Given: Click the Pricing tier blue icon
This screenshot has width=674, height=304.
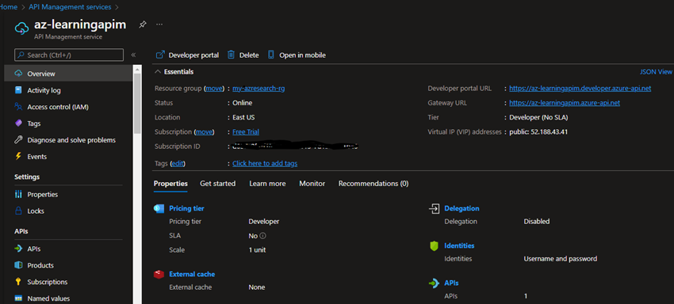Looking at the screenshot, I should tap(159, 208).
